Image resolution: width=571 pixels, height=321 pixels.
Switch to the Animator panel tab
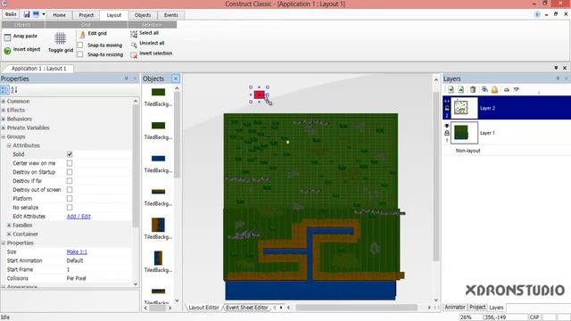tap(455, 307)
